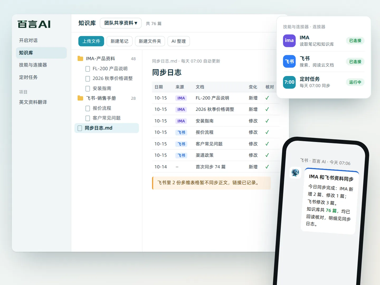
Task: Click the sender avatar in the phone message
Action: [295, 173]
